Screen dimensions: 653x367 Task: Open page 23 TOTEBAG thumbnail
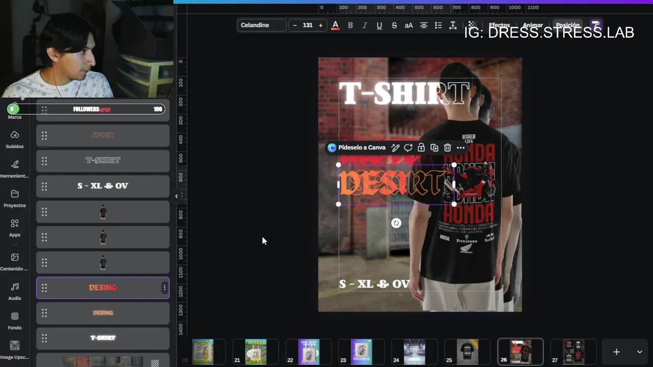click(361, 352)
